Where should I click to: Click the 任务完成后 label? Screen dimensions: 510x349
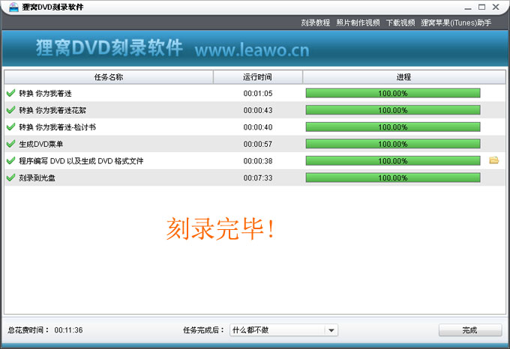click(203, 330)
